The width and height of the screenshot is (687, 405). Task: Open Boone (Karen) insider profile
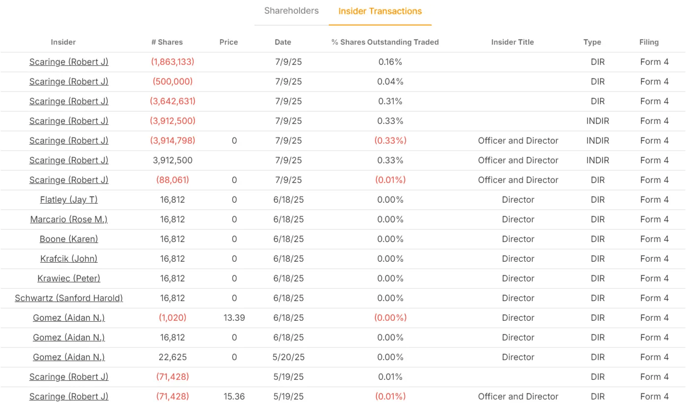tap(69, 239)
